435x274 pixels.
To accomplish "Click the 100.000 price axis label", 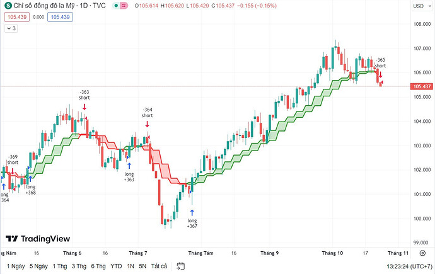I will [x=422, y=219].
